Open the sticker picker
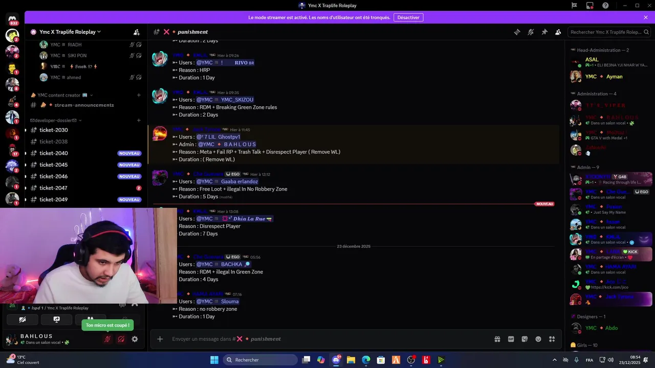 (525, 339)
